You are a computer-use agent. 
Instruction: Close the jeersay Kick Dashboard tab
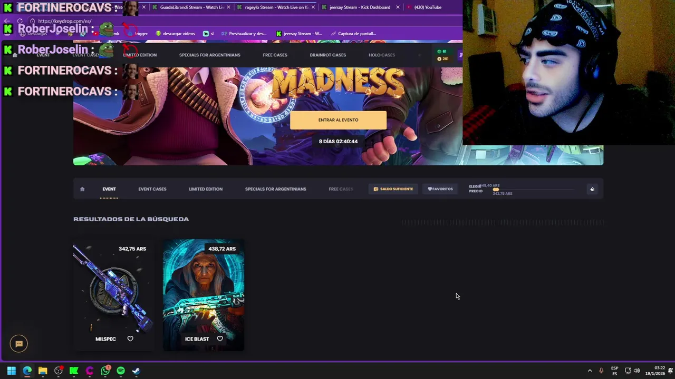coord(398,7)
